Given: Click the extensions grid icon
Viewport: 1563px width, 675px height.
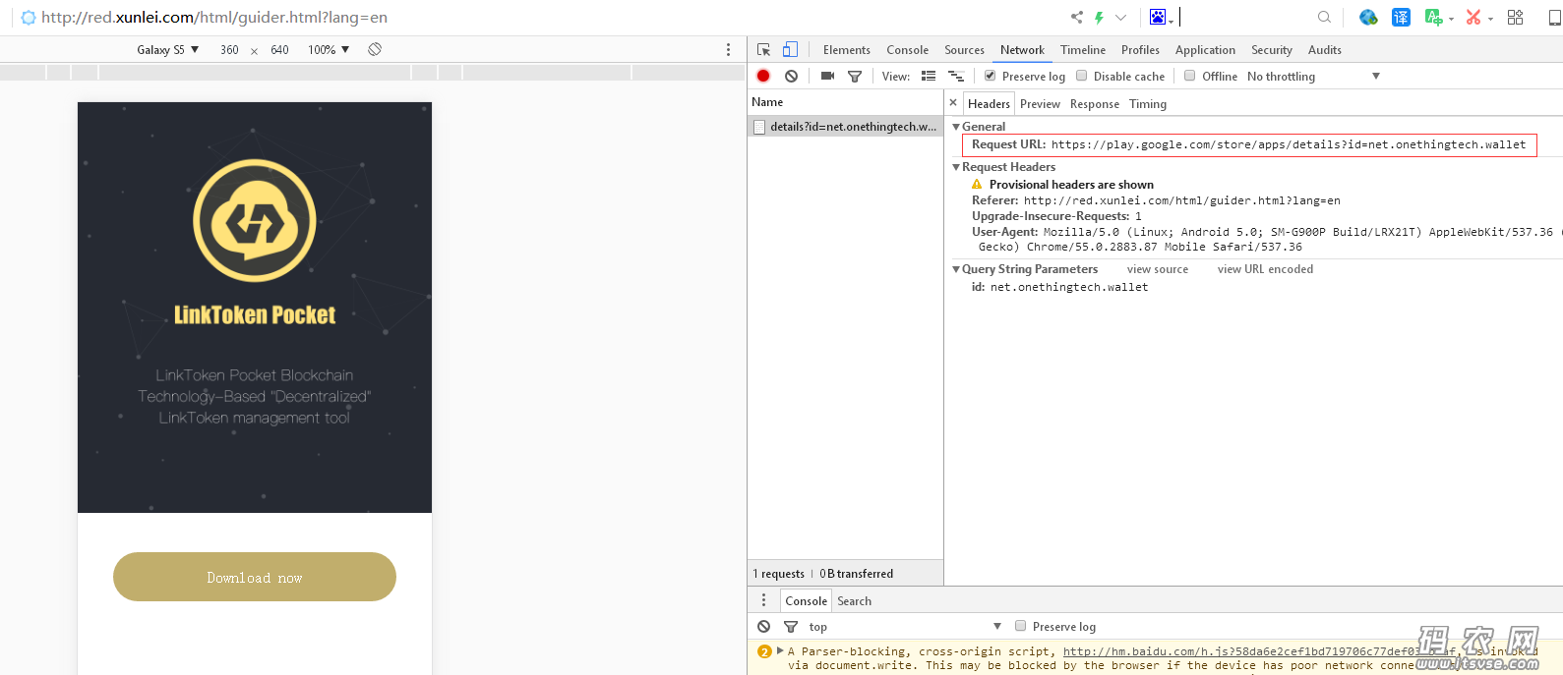Looking at the screenshot, I should click(x=1515, y=17).
